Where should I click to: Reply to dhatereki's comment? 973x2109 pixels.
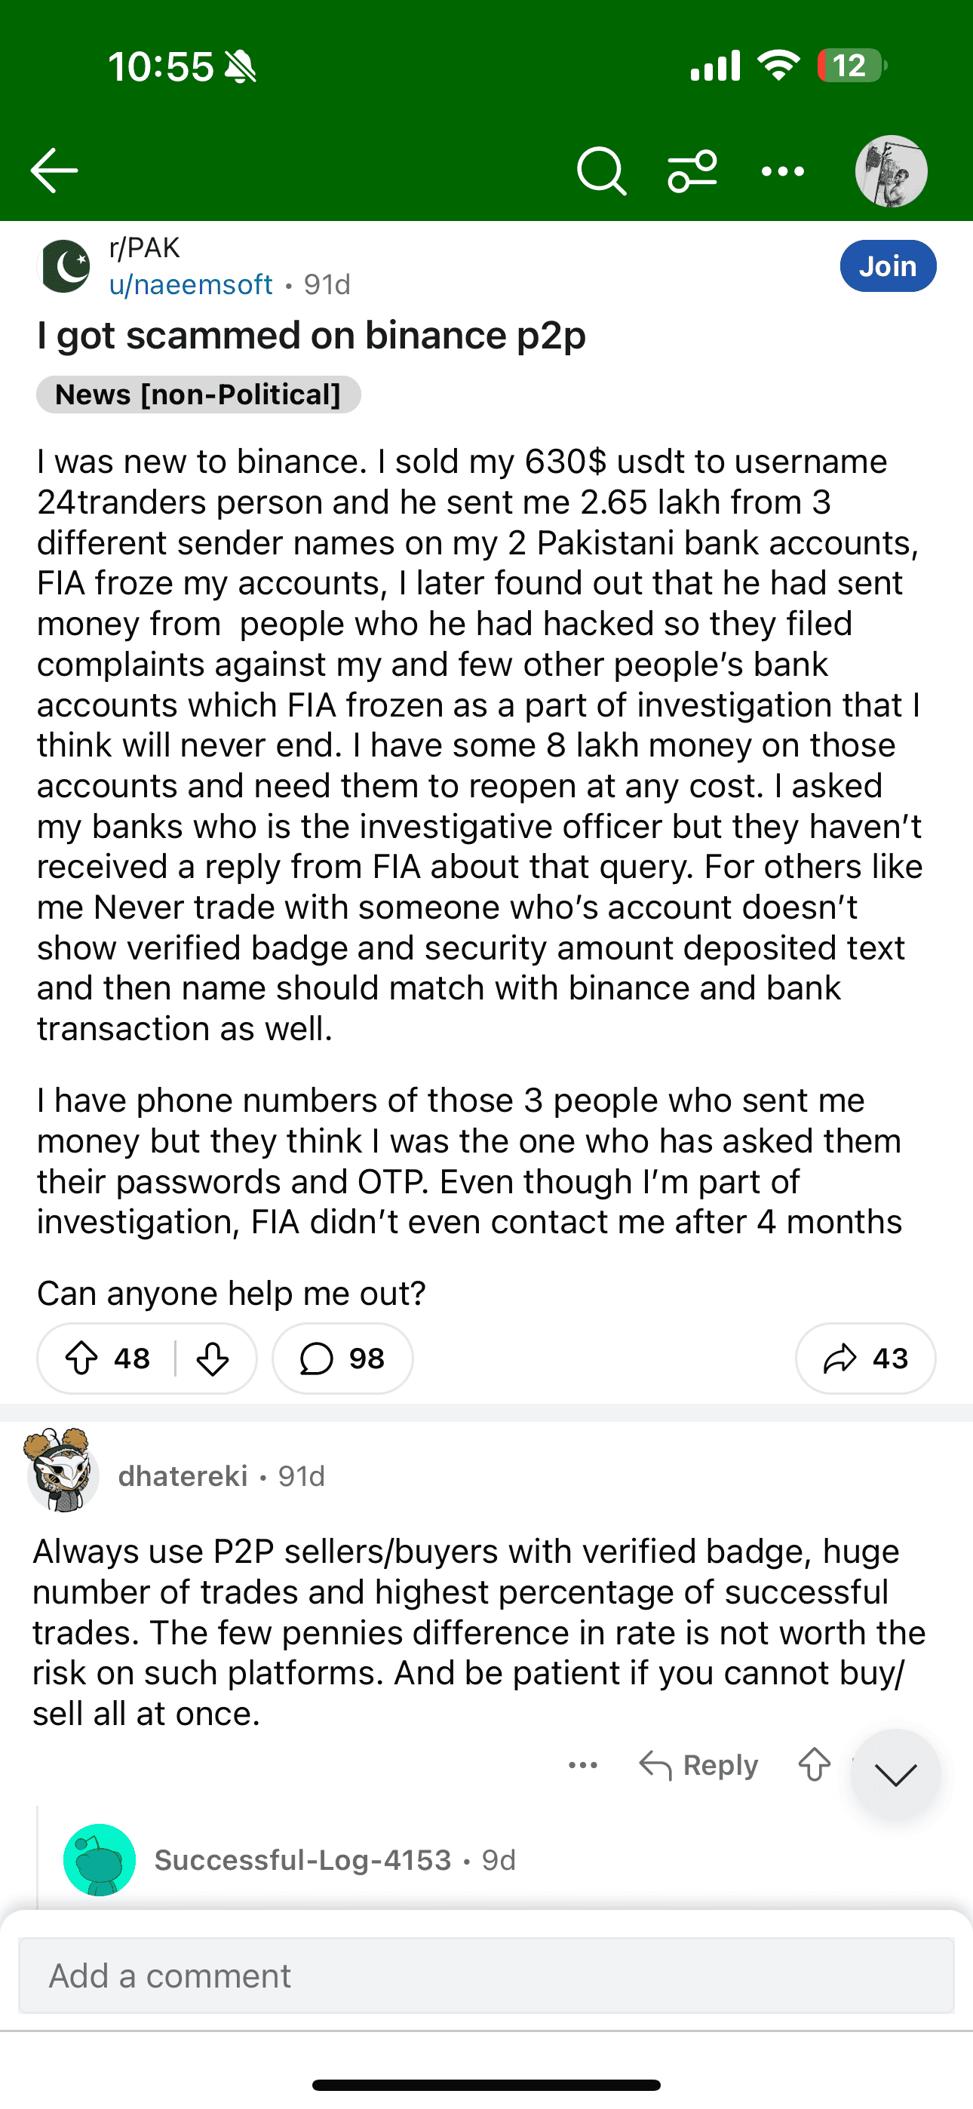698,1765
